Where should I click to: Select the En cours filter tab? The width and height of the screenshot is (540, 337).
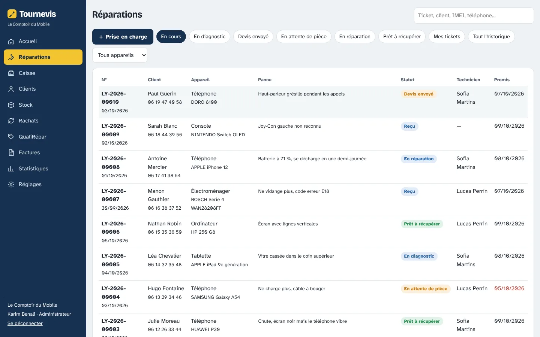[171, 36]
